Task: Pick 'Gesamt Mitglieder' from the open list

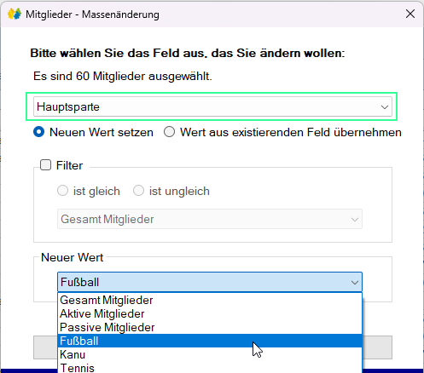Action: coord(210,300)
